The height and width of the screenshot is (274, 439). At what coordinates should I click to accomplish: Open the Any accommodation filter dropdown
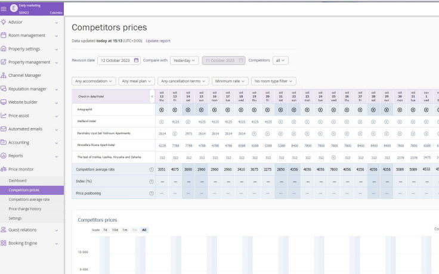[94, 81]
